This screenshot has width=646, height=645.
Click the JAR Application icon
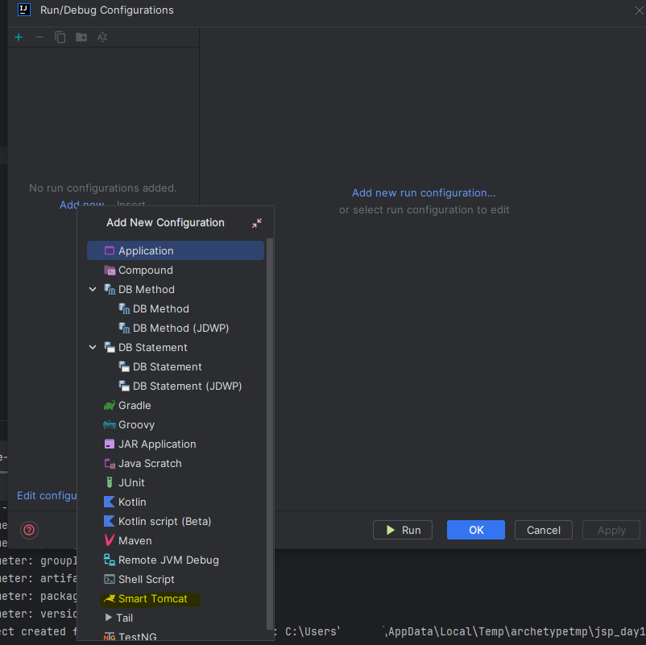point(110,444)
